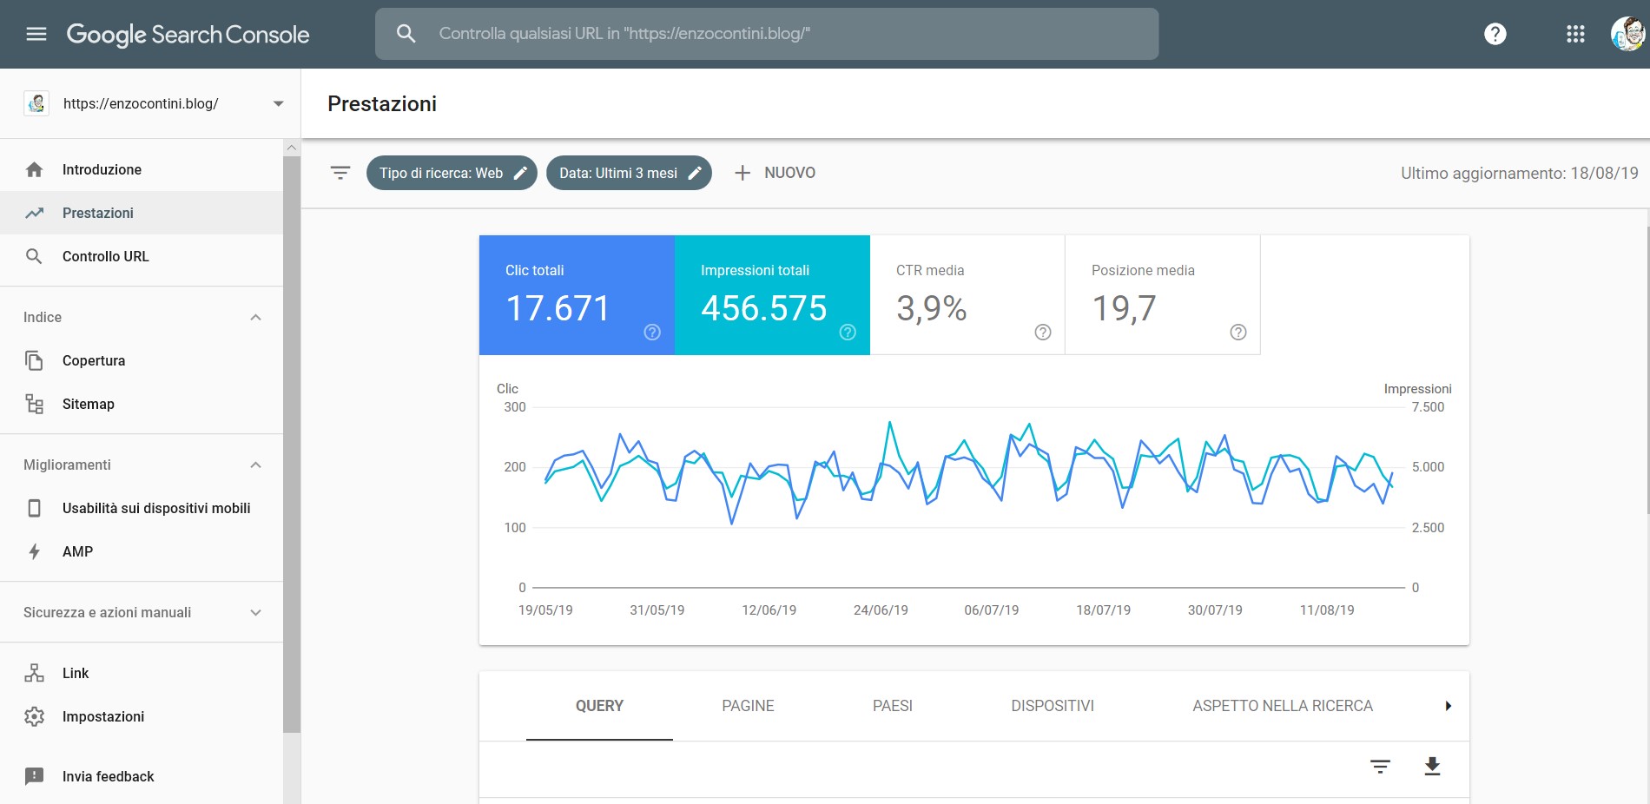Click the help question mark icon

(1495, 34)
